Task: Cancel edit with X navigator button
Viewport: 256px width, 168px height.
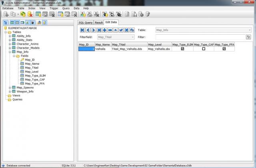Action: pos(126,30)
